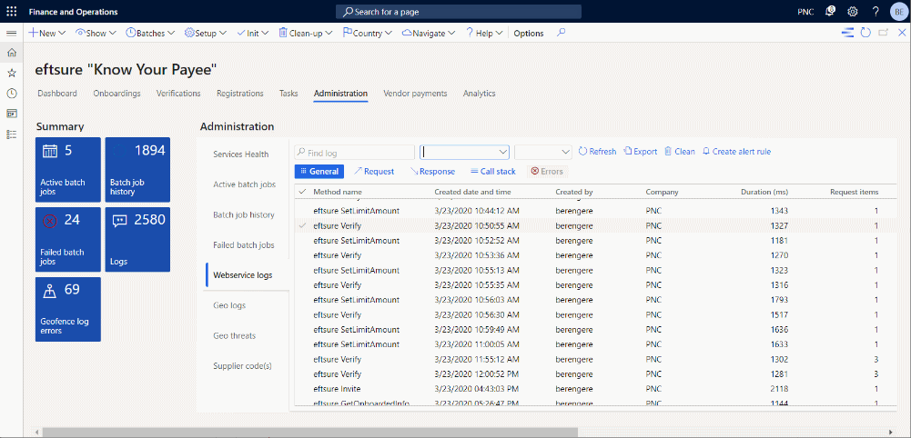Toggle row check for 10:50:55 AM Verify
911x438 pixels.
302,225
